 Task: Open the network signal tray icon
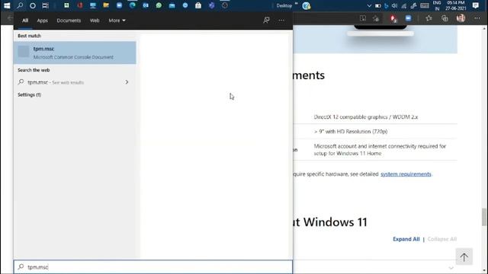[x=403, y=5]
